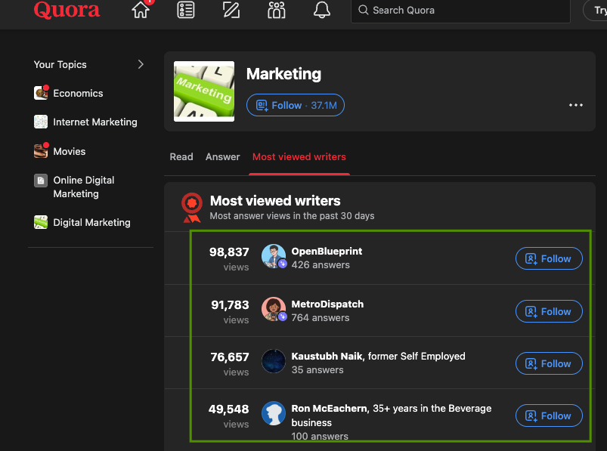Click the 49,548 views count
The height and width of the screenshot is (451, 607).
[229, 409]
